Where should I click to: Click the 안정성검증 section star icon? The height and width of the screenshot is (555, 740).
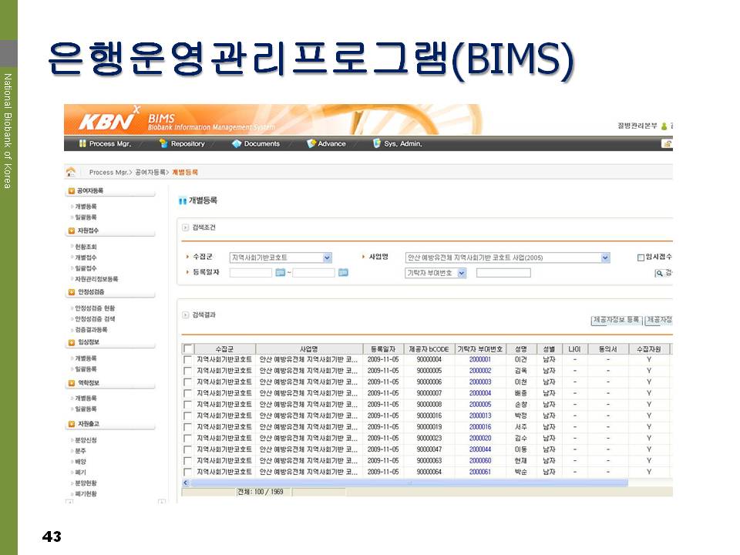click(72, 292)
